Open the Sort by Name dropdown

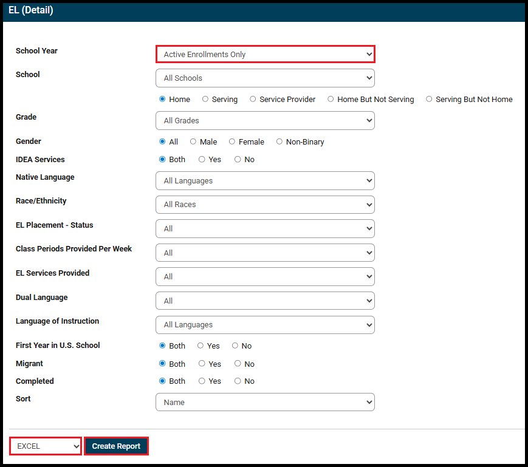click(265, 402)
